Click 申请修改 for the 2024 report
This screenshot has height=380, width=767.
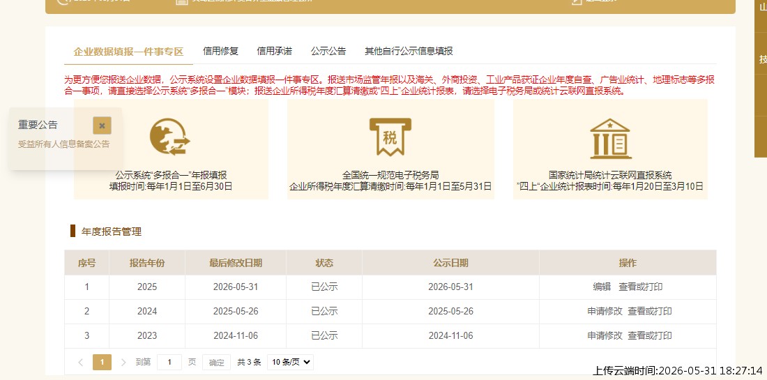pos(605,312)
